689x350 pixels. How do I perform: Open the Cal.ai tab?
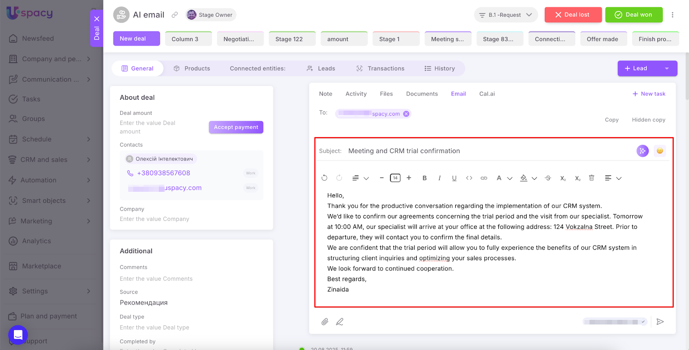(x=487, y=94)
